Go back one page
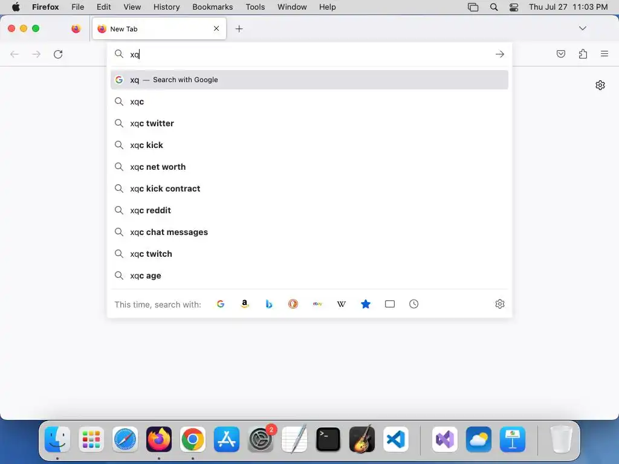Image resolution: width=619 pixels, height=464 pixels. click(x=15, y=54)
